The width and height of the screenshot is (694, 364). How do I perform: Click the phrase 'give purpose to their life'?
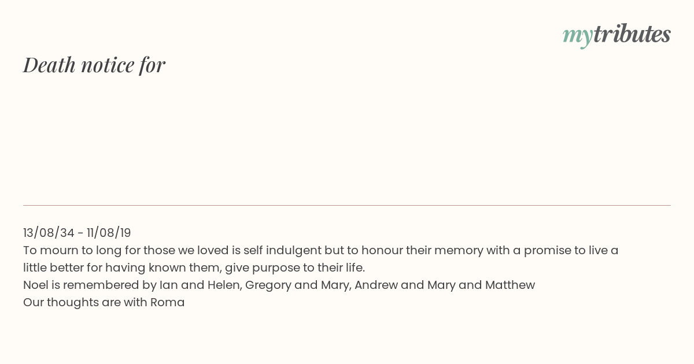[295, 268]
